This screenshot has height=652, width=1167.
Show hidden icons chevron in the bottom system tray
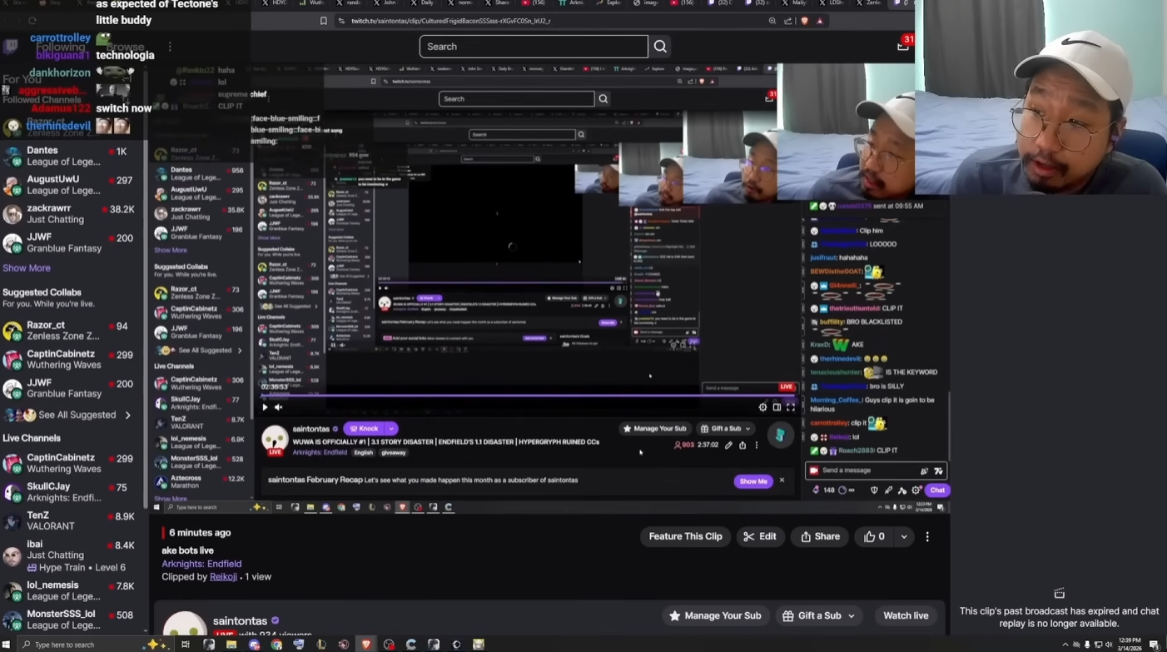pos(1065,645)
